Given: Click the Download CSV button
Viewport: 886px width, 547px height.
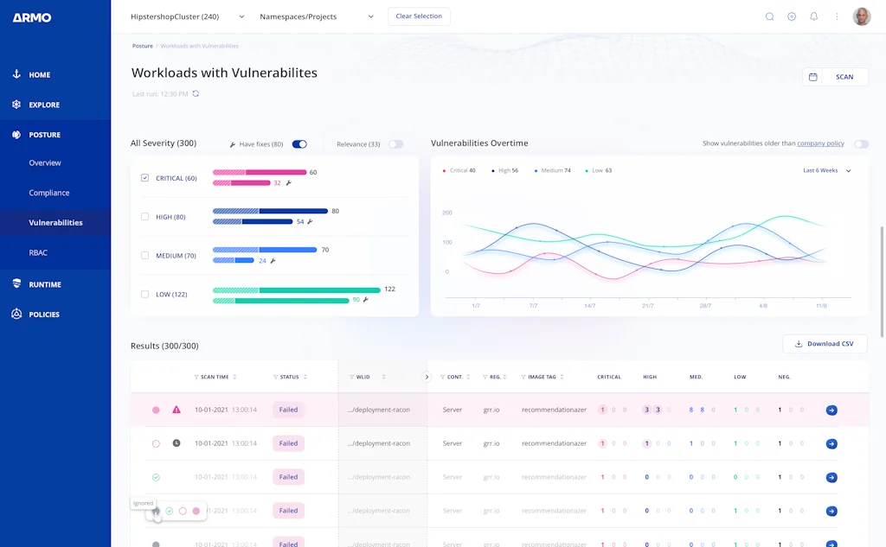Looking at the screenshot, I should (x=824, y=344).
